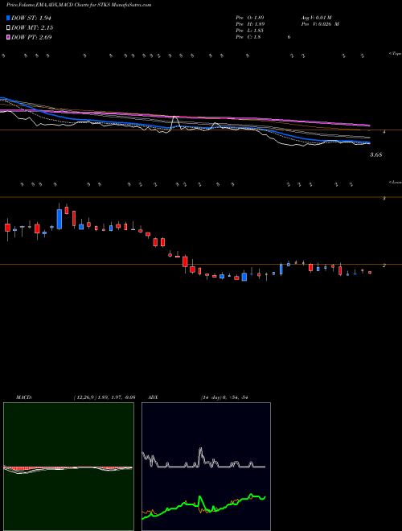The height and width of the screenshot is (531, 402).
Task: Click the ADX panel title label
Action: (154, 397)
